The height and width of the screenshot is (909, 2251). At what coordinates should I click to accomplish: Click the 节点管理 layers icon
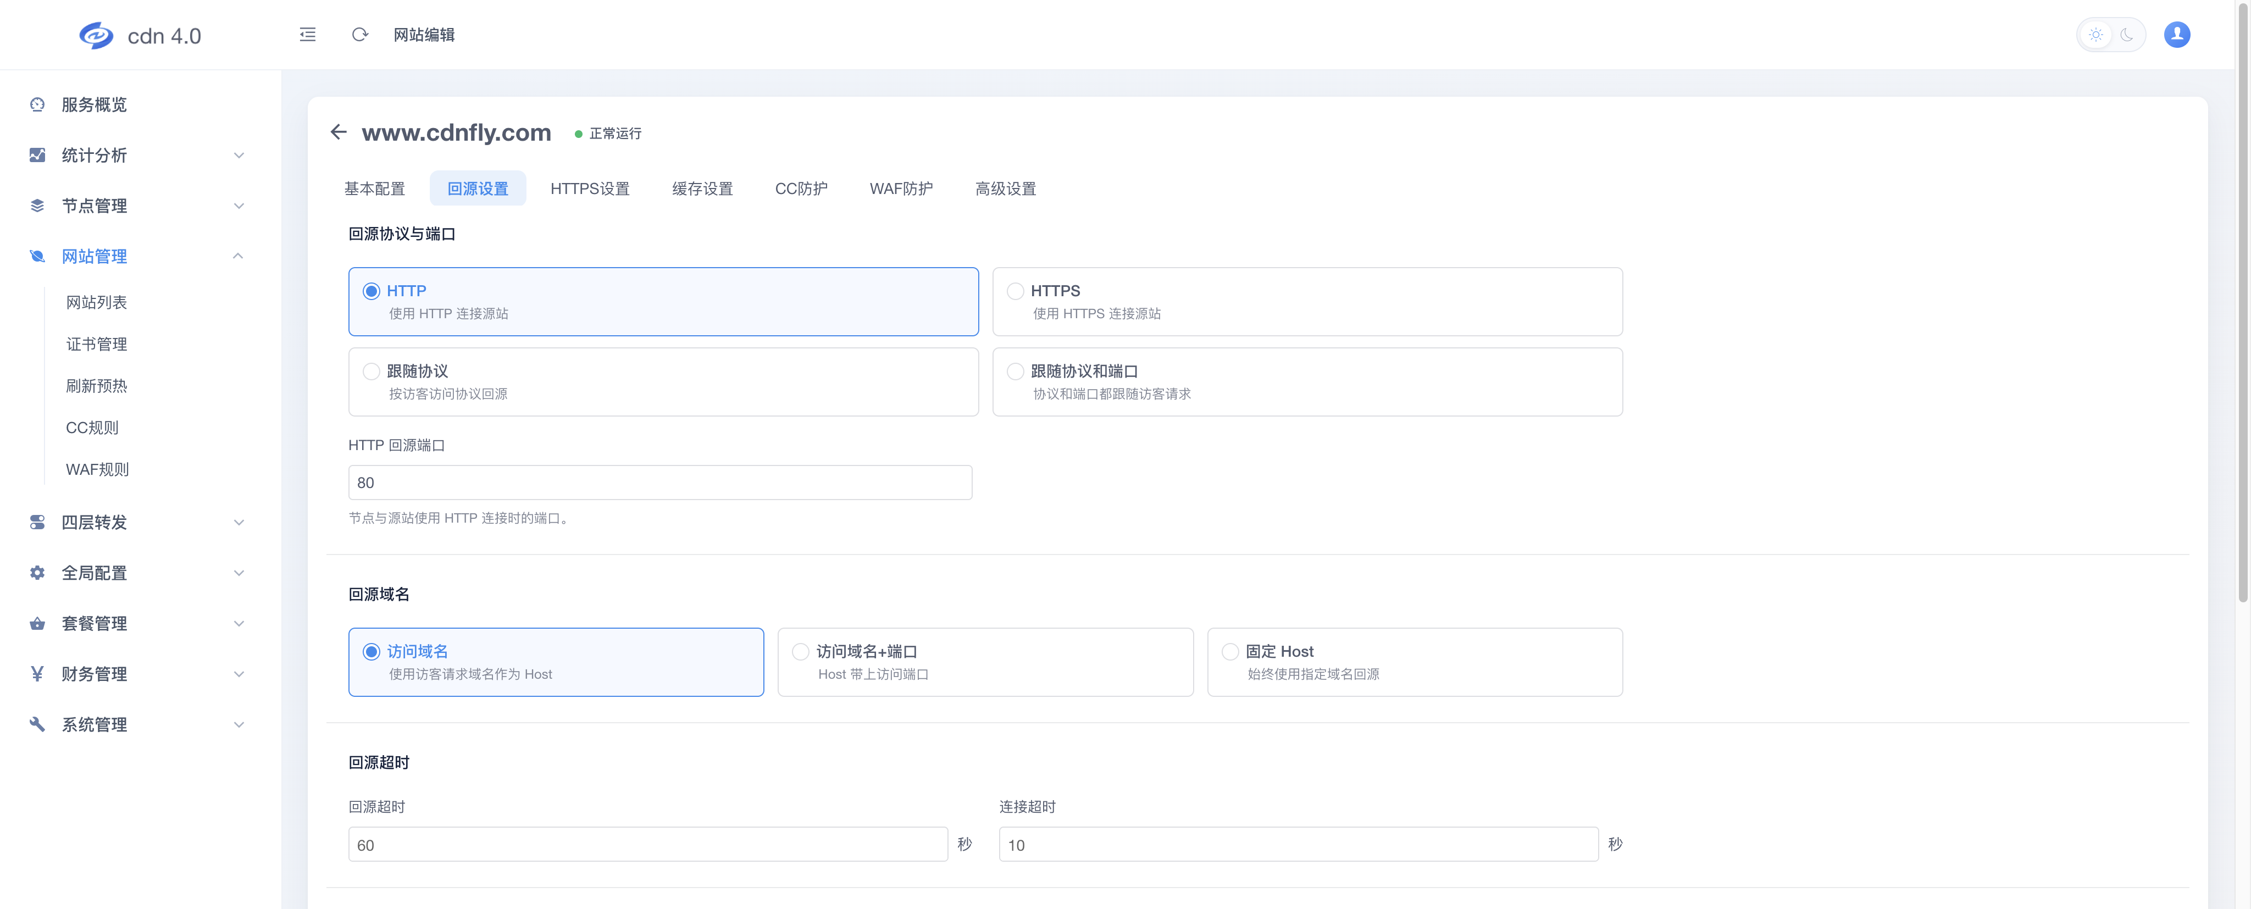click(37, 206)
